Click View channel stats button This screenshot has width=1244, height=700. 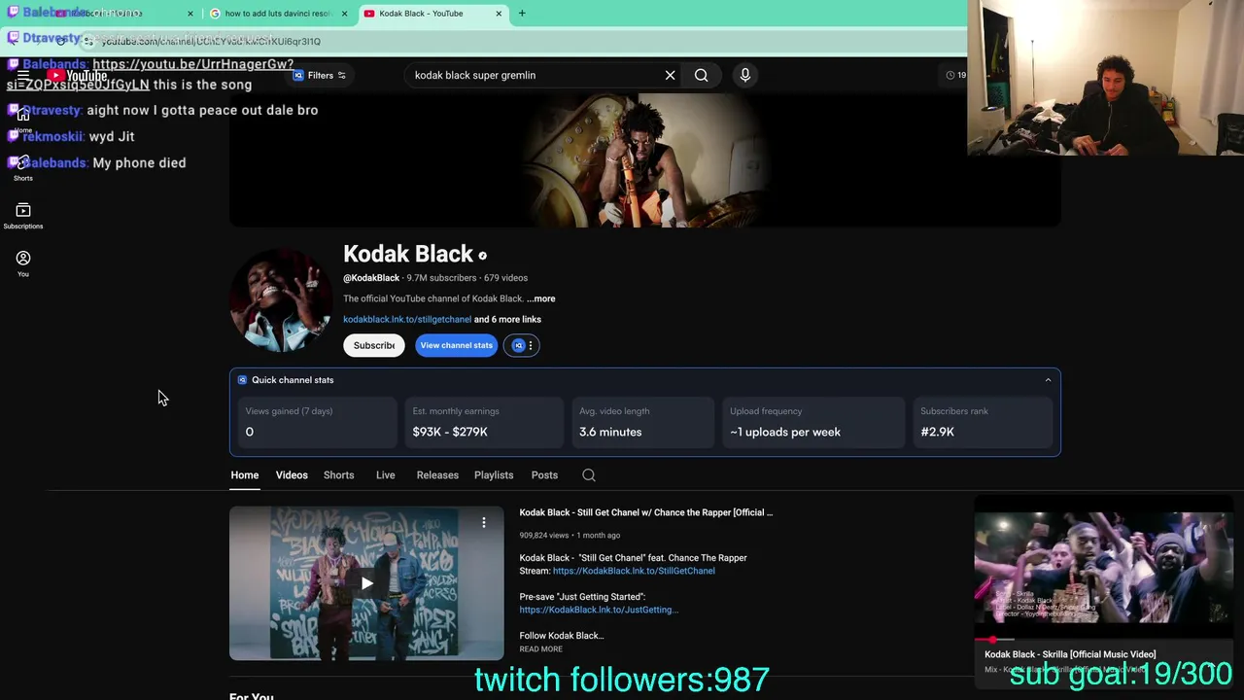(x=457, y=345)
